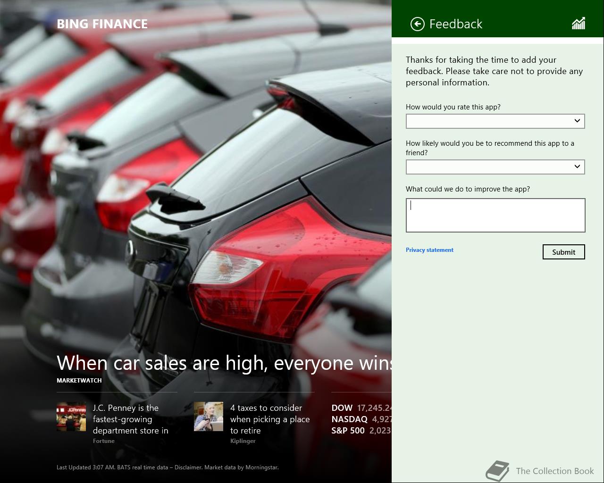Screen dimensions: 604x483
Task: Click the back arrow next to Feedback
Action: click(418, 24)
